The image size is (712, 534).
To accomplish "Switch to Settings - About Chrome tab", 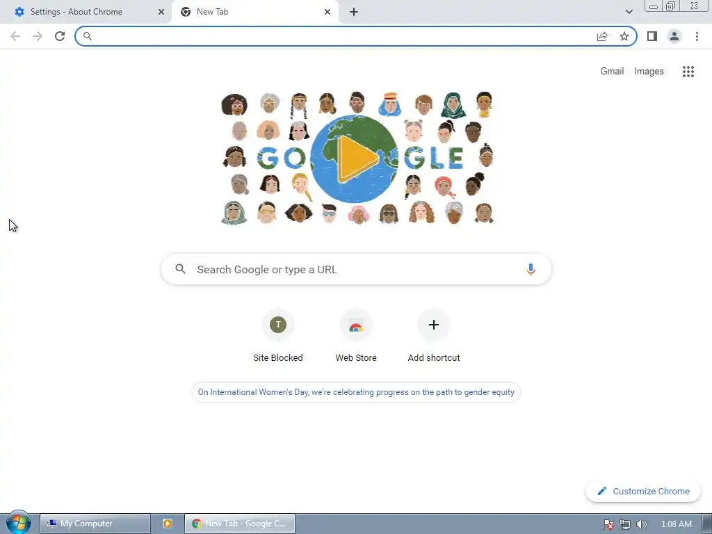I will click(86, 12).
